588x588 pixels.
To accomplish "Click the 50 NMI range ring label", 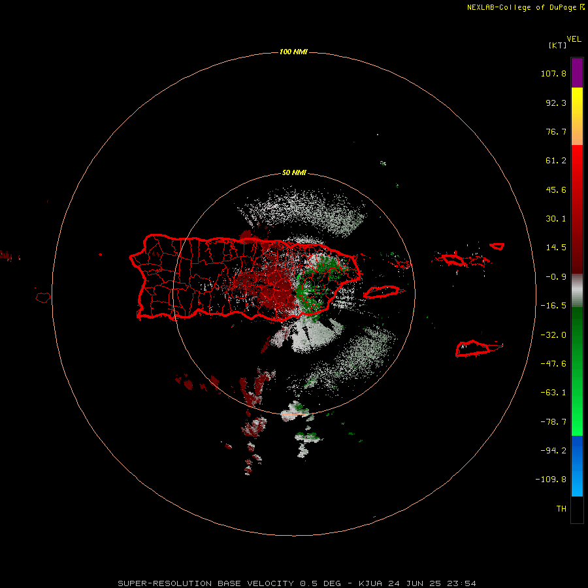I will pos(294,173).
